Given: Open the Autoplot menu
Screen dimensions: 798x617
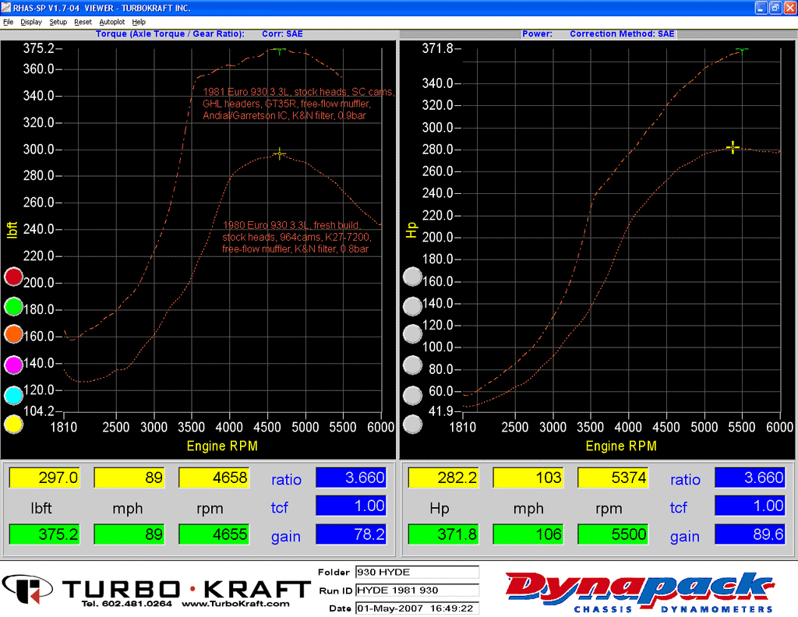Looking at the screenshot, I should click(x=111, y=22).
